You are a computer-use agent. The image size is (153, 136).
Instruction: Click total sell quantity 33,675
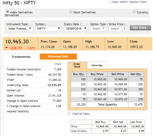pyautogui.click(x=138, y=104)
